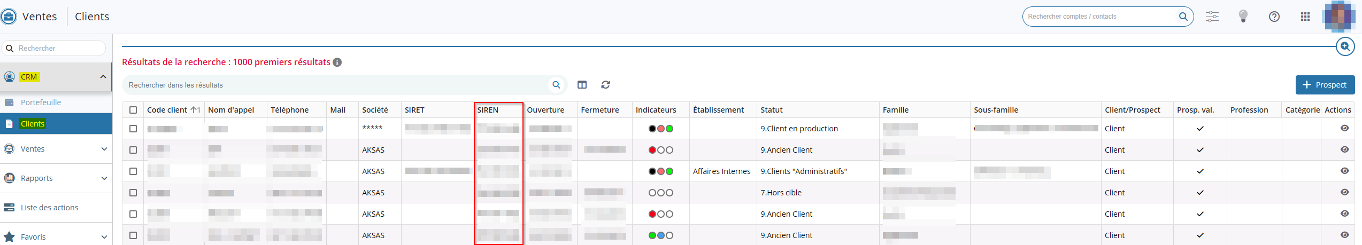Viewport: 1362px width, 245px height.
Task: Click the column chooser icon
Action: pos(582,85)
